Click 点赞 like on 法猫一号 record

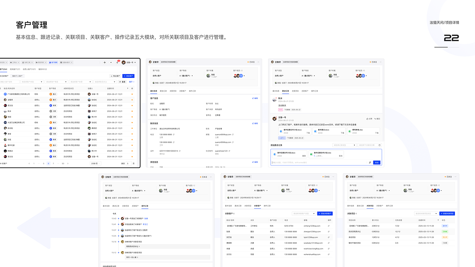pyautogui.click(x=370, y=119)
